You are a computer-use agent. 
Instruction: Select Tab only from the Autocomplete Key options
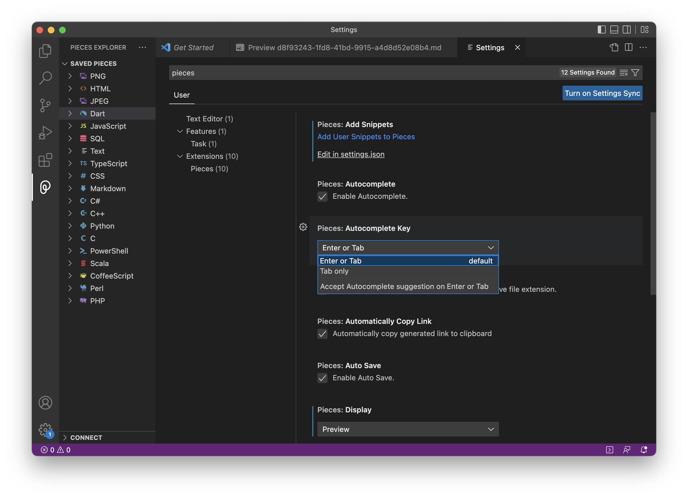tap(334, 271)
